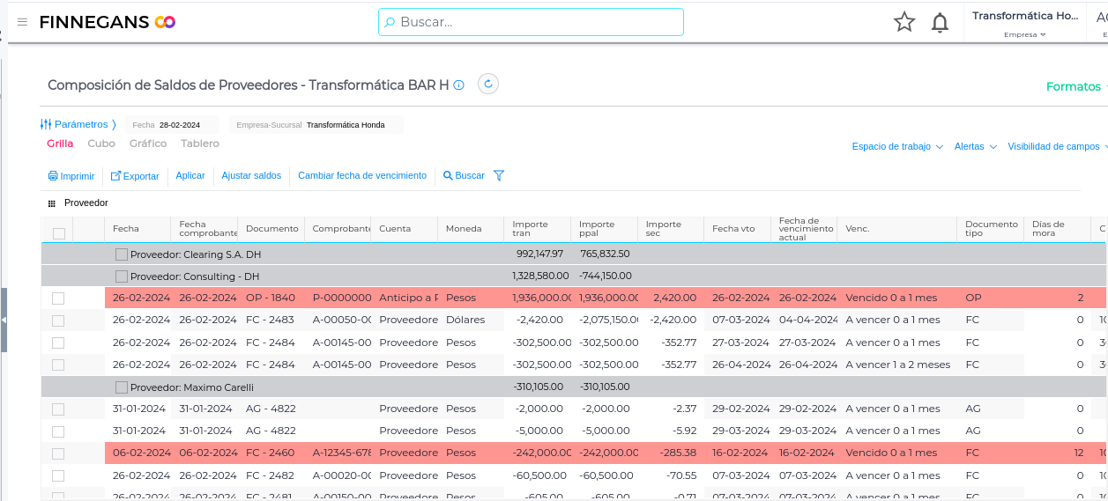Click the Buscar search input field
This screenshot has height=501, width=1108.
pos(531,22)
